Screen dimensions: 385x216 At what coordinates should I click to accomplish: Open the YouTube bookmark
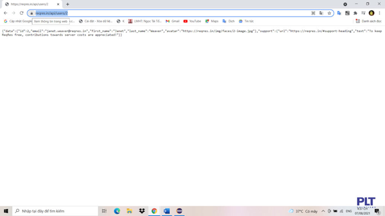[192, 21]
